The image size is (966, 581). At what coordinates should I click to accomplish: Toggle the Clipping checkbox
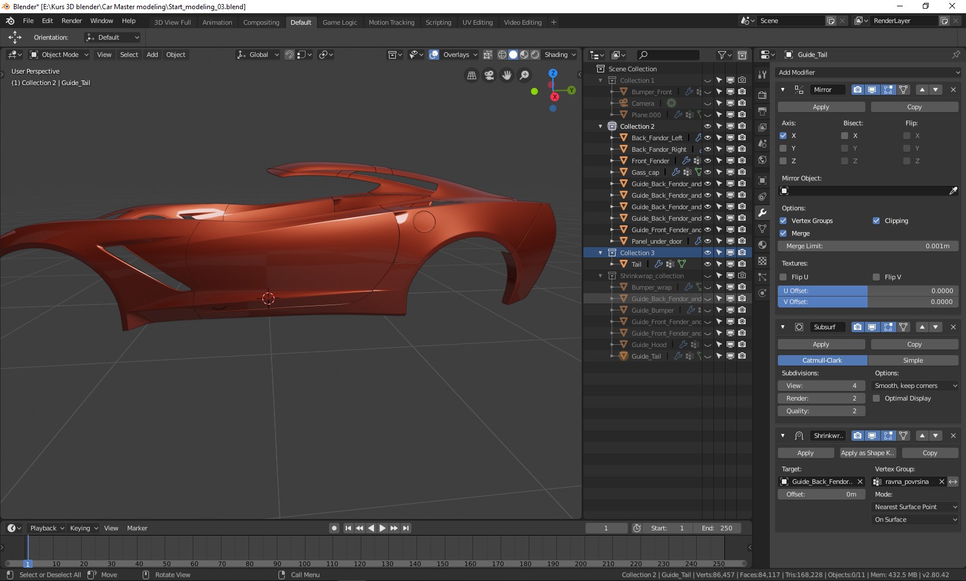[876, 221]
